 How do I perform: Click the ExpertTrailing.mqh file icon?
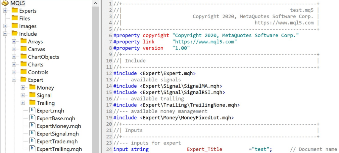(x=32, y=149)
